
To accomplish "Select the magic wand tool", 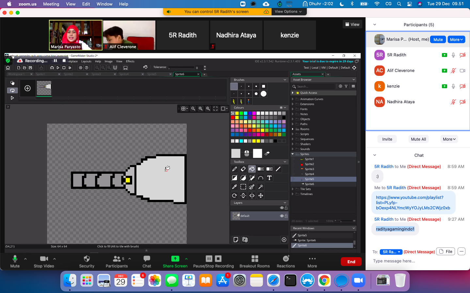I will [260, 187].
